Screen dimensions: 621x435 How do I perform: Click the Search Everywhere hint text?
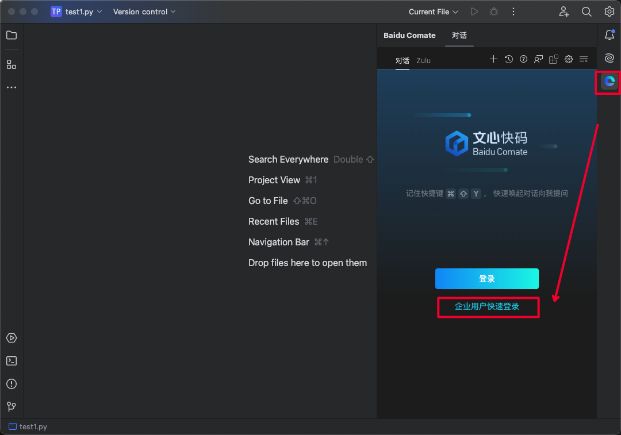[x=288, y=160]
